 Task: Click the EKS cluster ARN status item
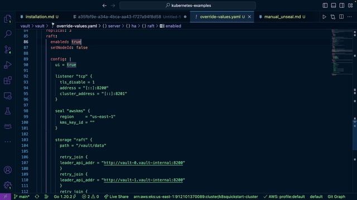click(x=196, y=197)
